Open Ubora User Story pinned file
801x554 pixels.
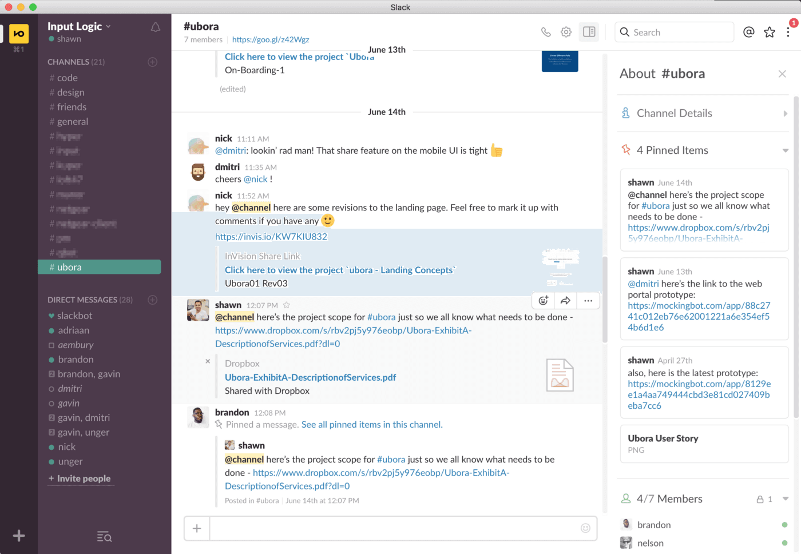click(x=704, y=444)
